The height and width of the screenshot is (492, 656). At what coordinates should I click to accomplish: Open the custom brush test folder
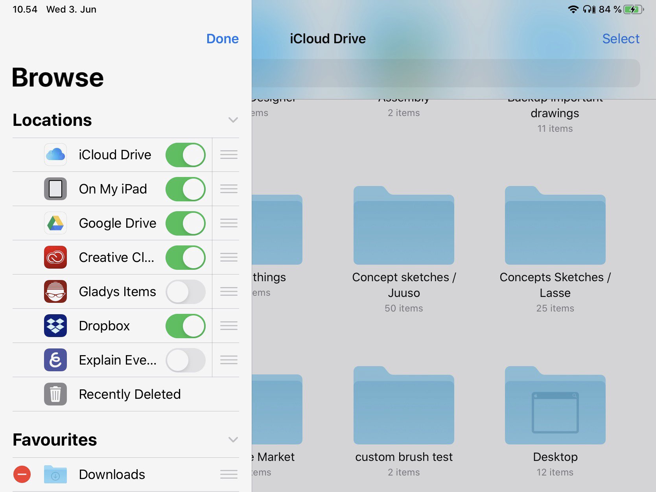pyautogui.click(x=404, y=405)
